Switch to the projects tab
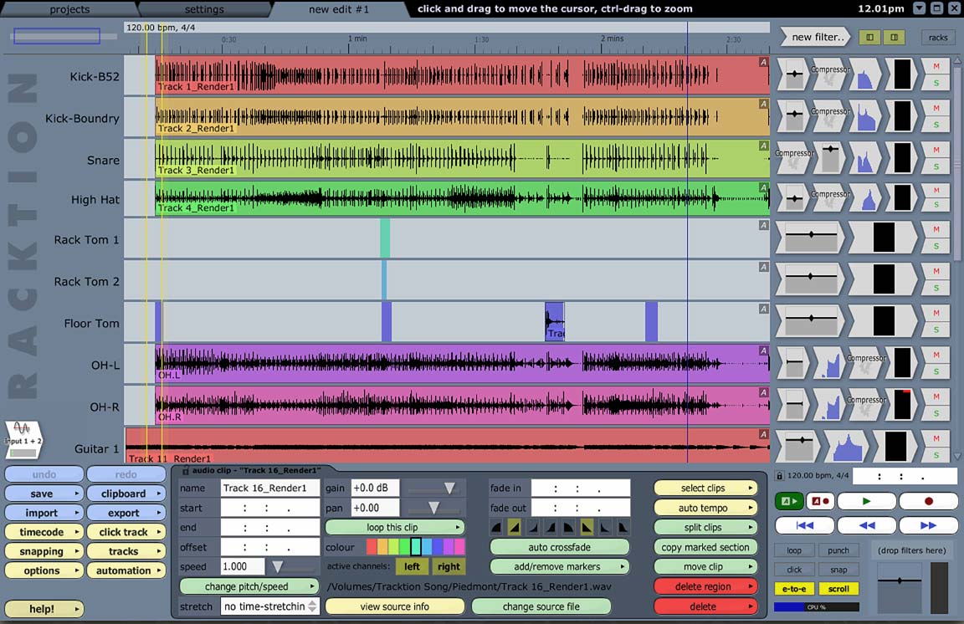Screen dimensions: 964x624 pos(69,9)
